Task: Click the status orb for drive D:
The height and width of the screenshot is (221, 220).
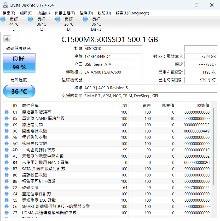Action: click(x=58, y=19)
